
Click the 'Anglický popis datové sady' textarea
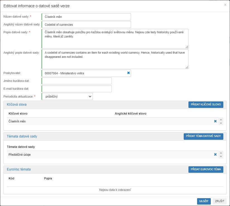(x=115, y=59)
